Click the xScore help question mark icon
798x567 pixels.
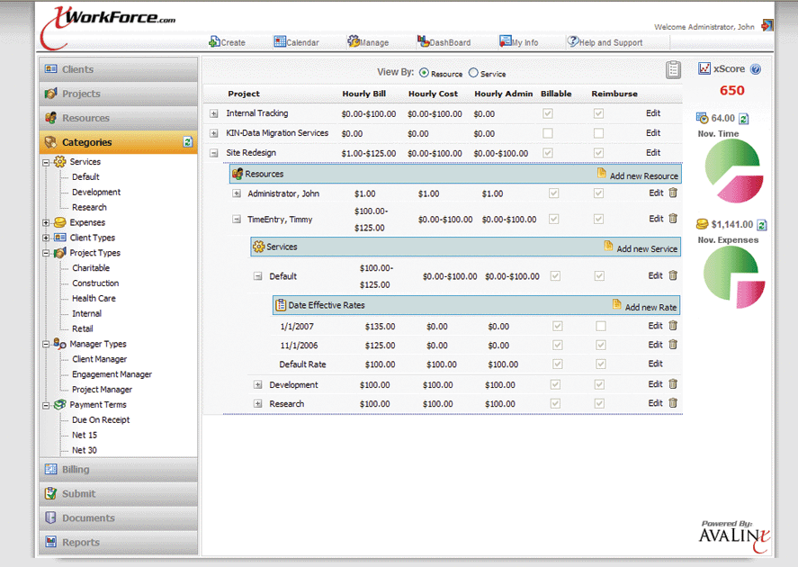coord(756,69)
